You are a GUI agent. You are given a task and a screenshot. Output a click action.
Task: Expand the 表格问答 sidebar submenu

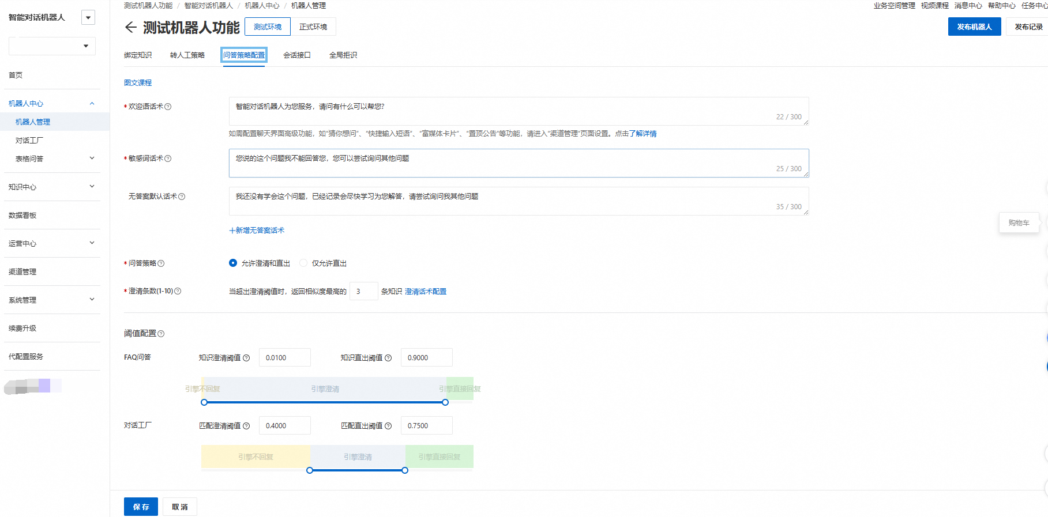[x=92, y=159]
